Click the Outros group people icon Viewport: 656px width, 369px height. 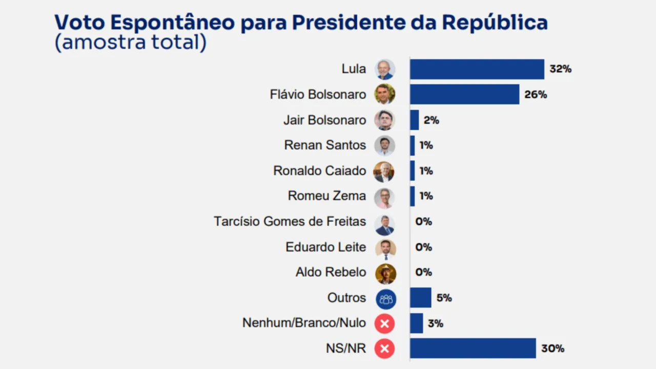tap(385, 298)
